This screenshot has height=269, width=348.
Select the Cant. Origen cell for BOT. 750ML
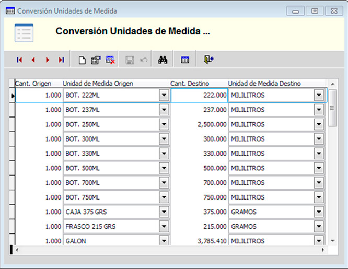pos(39,197)
